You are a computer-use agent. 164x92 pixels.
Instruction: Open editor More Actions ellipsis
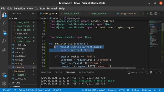[160, 14]
